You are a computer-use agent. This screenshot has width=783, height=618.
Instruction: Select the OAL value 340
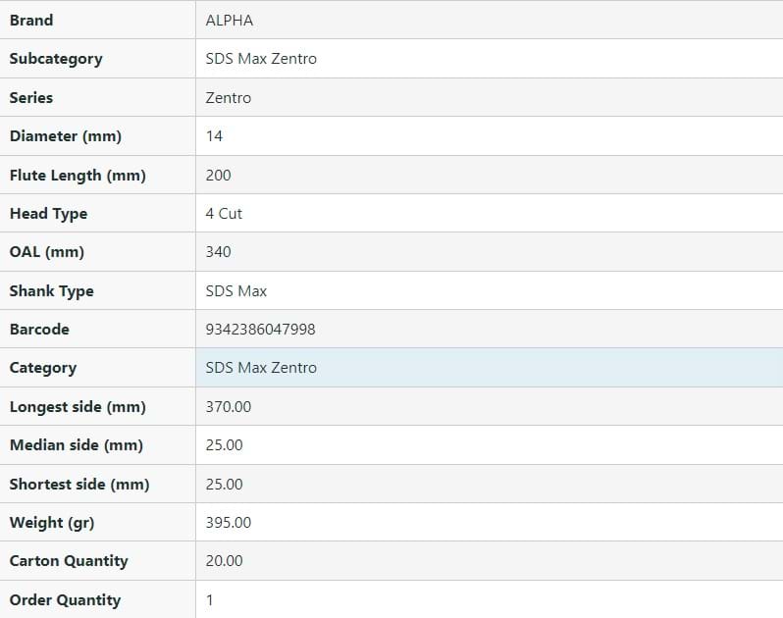(x=218, y=252)
